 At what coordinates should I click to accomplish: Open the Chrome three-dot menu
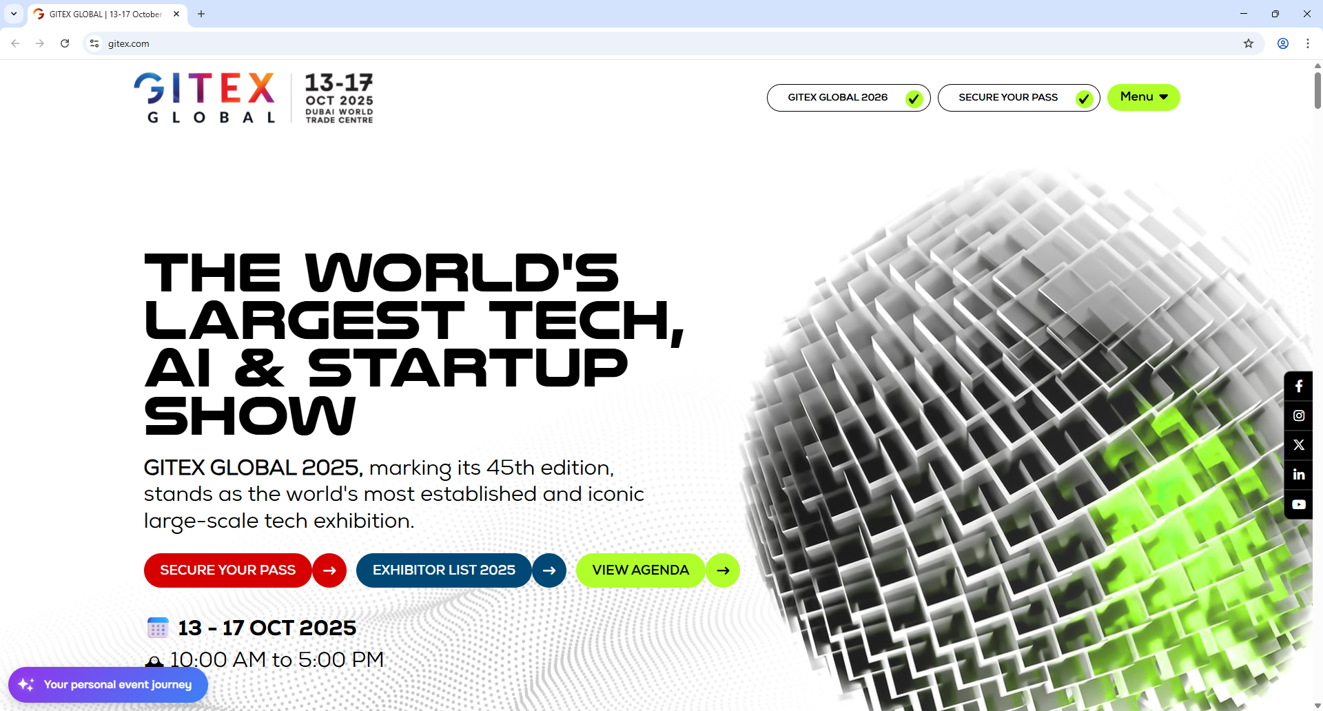point(1307,43)
